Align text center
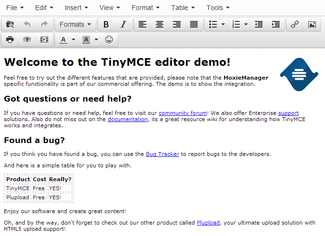Image resolution: width=325 pixels, height=236 pixels. pyautogui.click(x=160, y=24)
